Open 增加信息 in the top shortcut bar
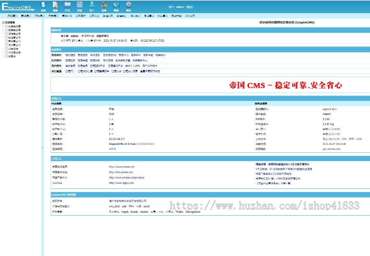Screen dimensions: 370x256 tap(12, 16)
